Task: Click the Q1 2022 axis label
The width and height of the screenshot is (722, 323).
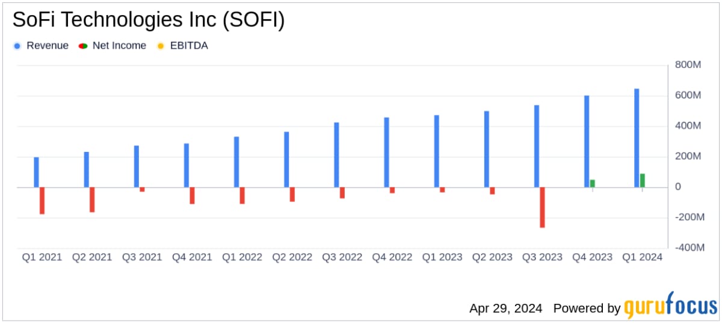Action: [242, 257]
